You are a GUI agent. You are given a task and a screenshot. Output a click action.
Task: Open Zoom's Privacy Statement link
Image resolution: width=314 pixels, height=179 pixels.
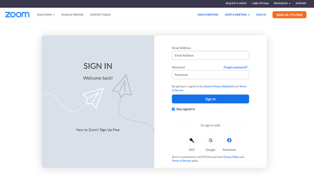219,86
